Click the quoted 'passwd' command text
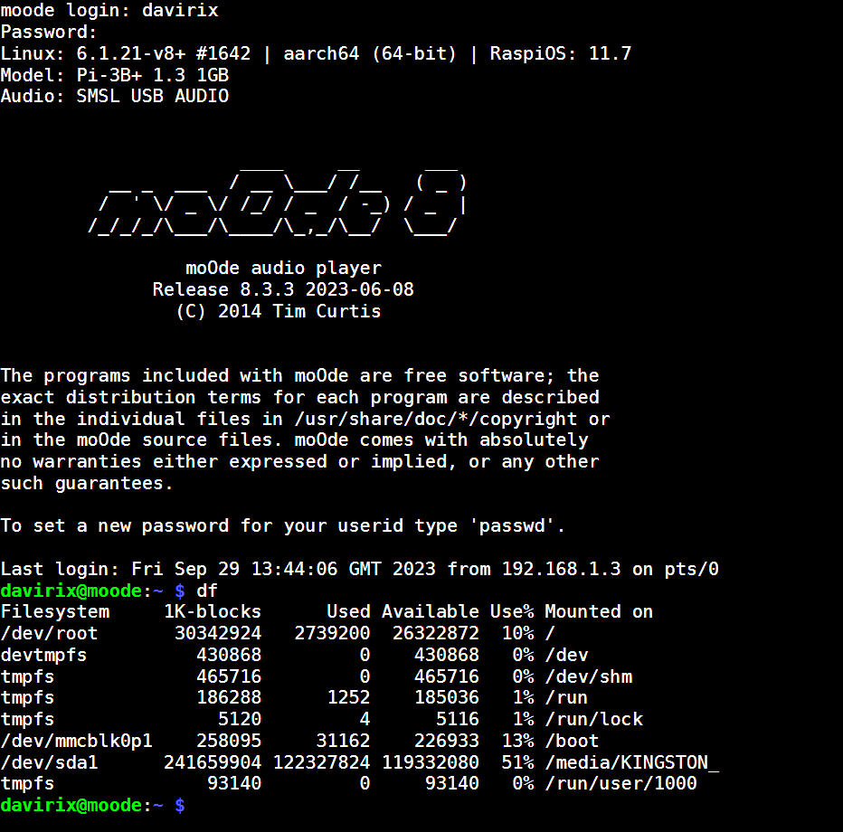Image resolution: width=843 pixels, height=832 pixels. click(x=512, y=525)
